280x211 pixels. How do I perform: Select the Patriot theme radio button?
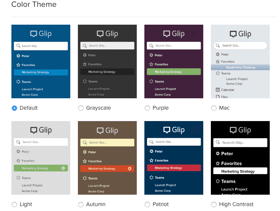[147, 205]
